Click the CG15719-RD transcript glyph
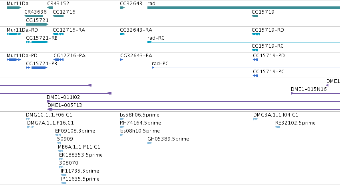Image resolution: width=340 pixels, height=185 pixels. click(256, 34)
